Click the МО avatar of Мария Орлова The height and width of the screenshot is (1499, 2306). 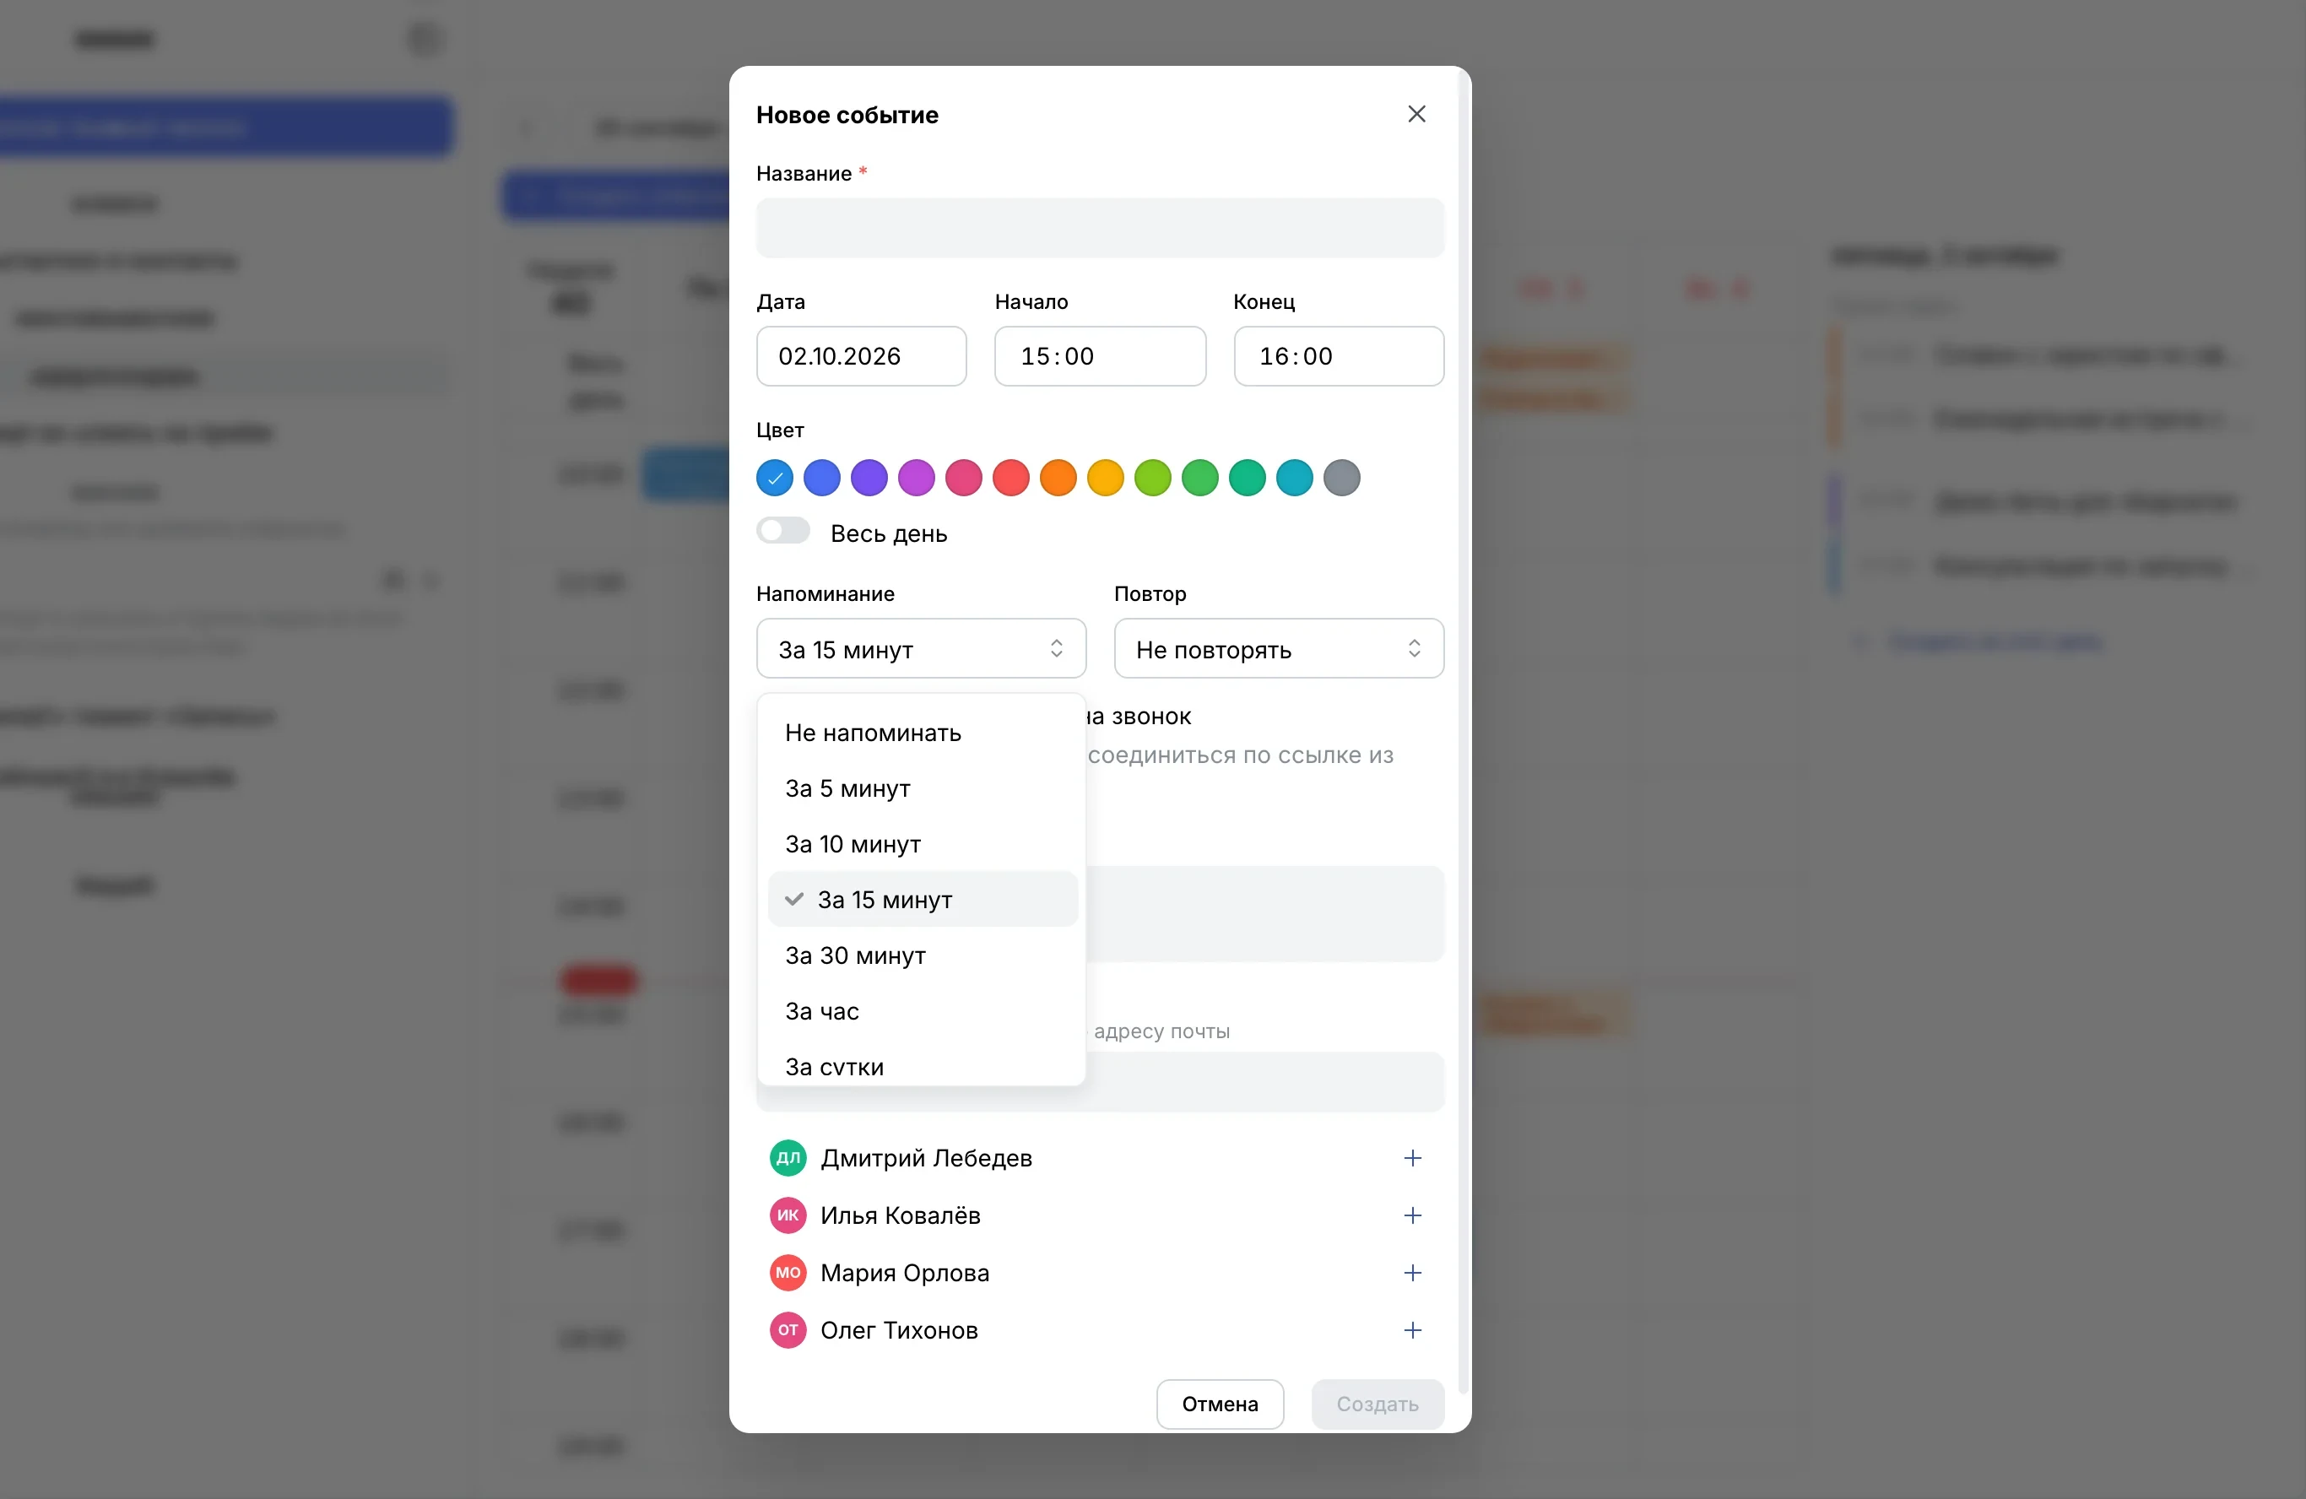click(x=788, y=1272)
